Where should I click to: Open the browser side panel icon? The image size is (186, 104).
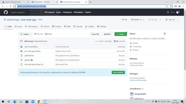tap(176, 6)
